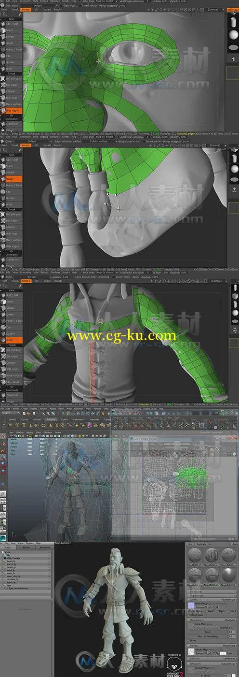Viewport: 239px width, 677px height.
Task: Activate Points / Faces tool in face retopo window
Action: [12, 50]
